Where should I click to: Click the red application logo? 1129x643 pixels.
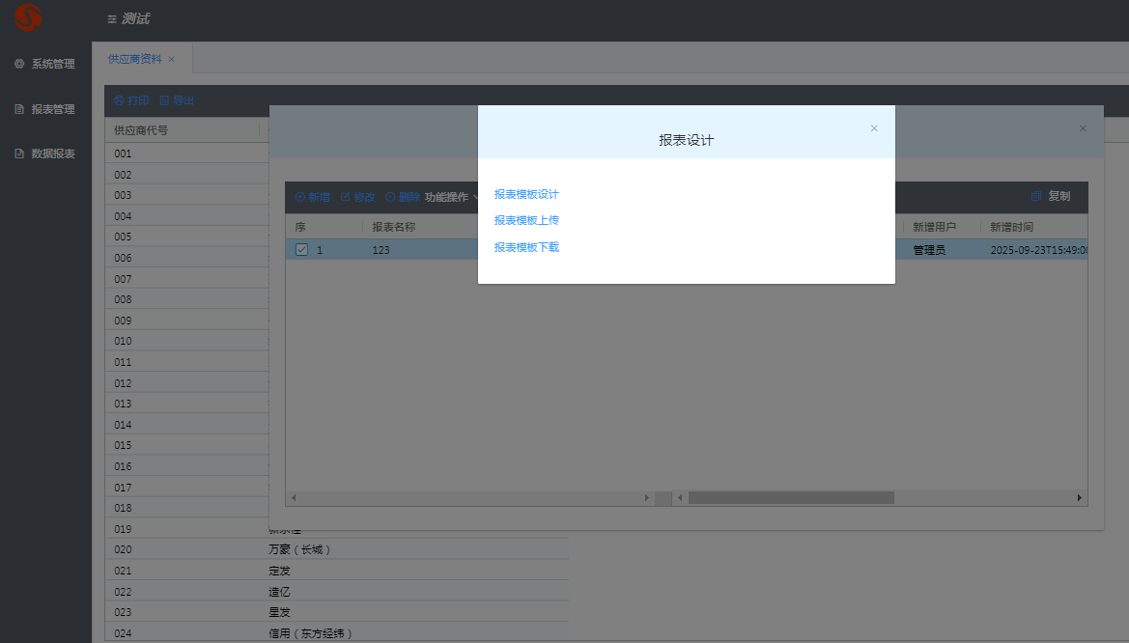28,17
